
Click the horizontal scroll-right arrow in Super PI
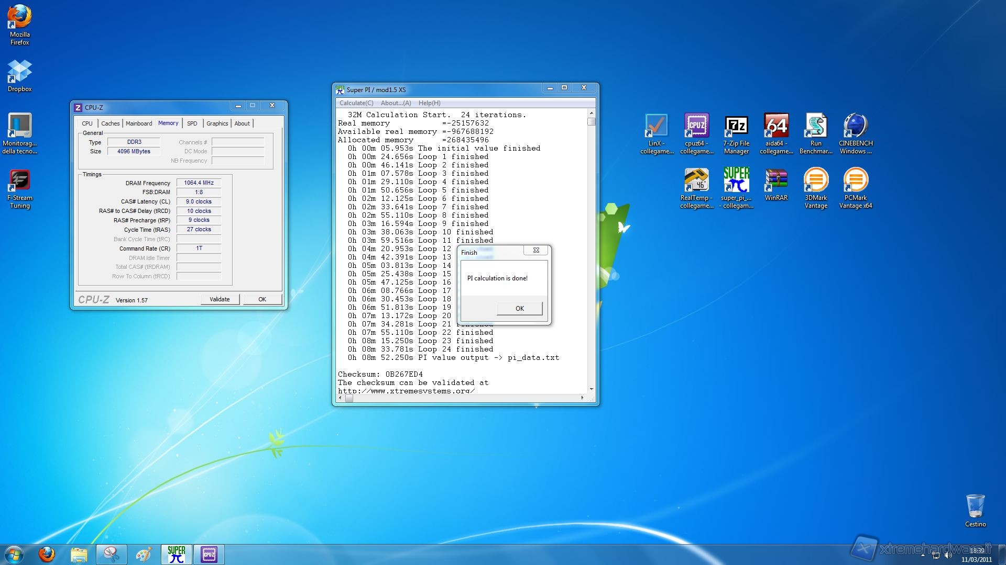[x=582, y=398]
